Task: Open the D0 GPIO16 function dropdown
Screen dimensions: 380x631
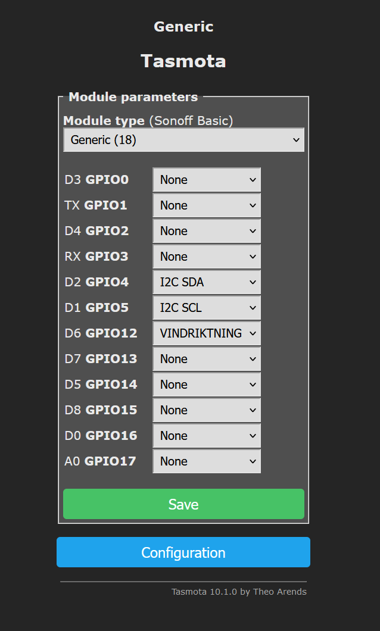Action: click(x=207, y=435)
